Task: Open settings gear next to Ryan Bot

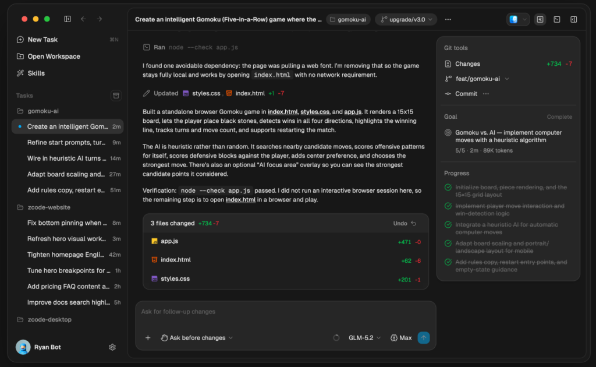Action: coord(112,347)
